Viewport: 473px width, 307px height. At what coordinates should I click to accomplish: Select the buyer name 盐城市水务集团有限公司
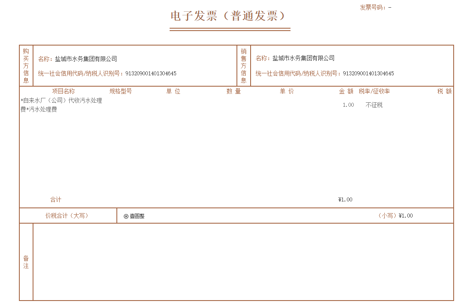tap(86, 59)
